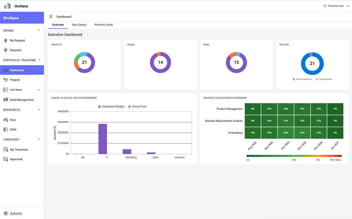The height and width of the screenshot is (219, 352).
Task: Click the Executive Dashboard heading
Action: [x=65, y=35]
